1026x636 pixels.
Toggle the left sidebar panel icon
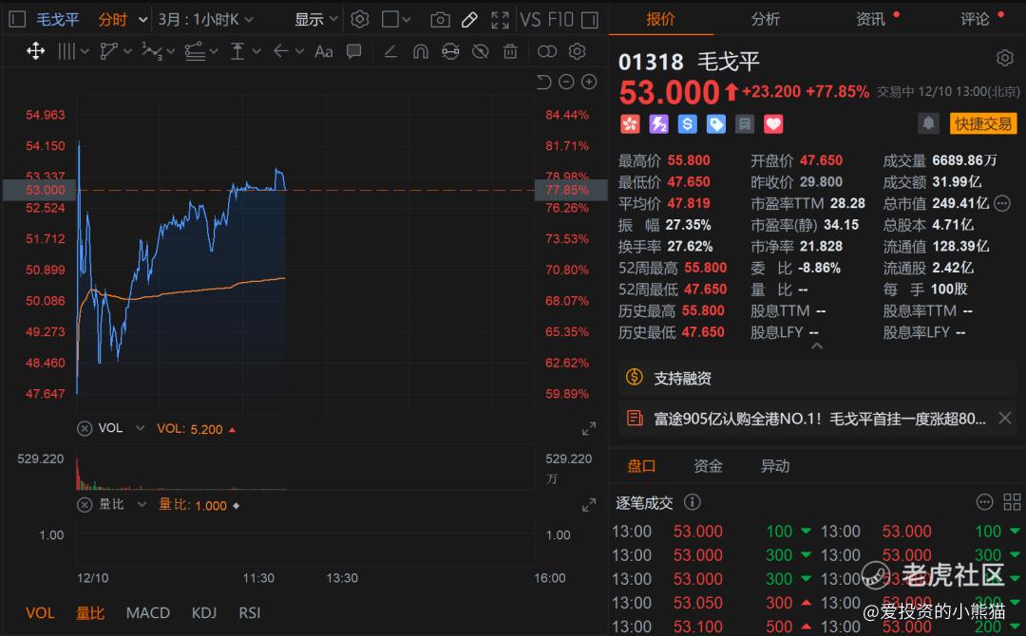coord(18,20)
